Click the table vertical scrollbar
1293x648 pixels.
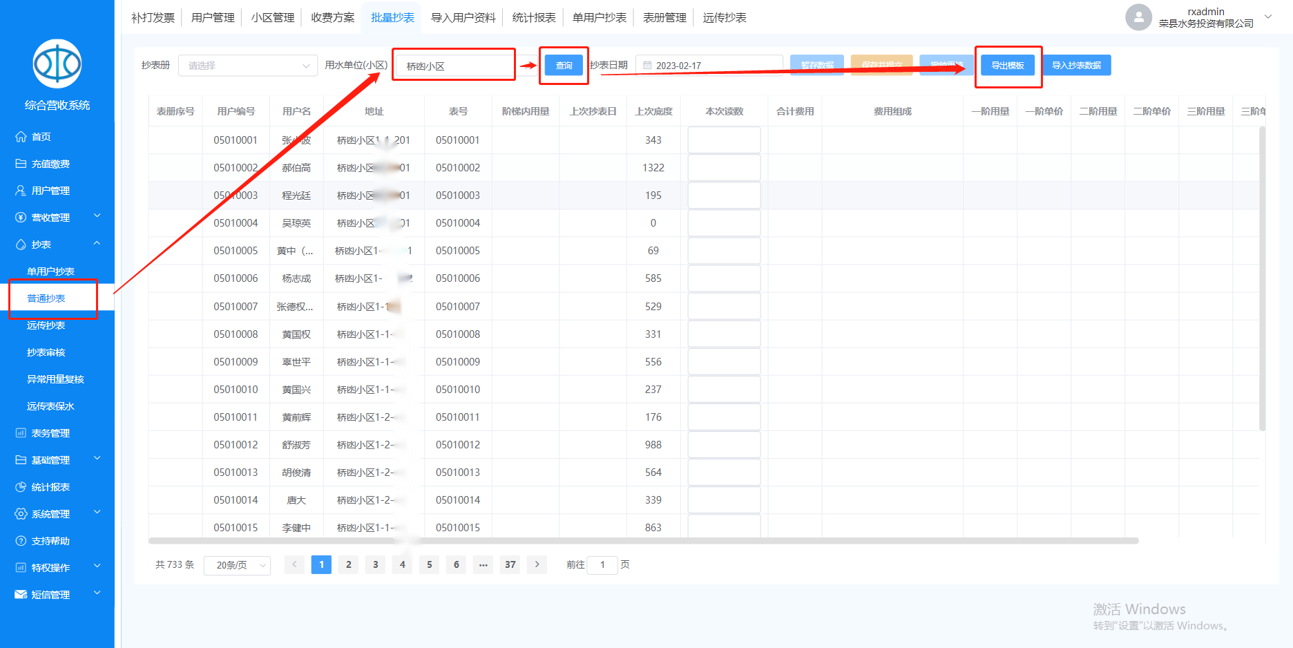[1263, 278]
